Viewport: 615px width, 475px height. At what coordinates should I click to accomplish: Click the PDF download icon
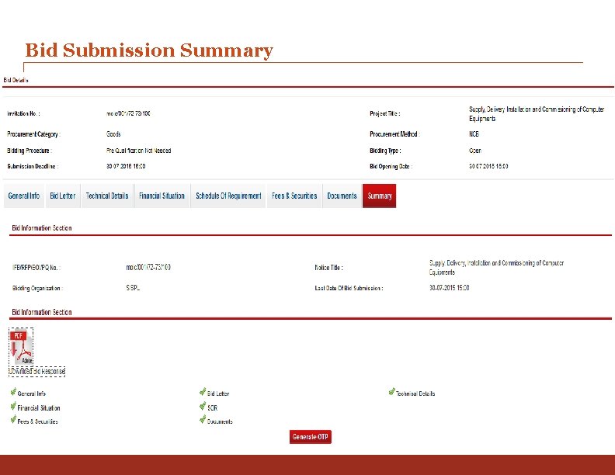[21, 347]
